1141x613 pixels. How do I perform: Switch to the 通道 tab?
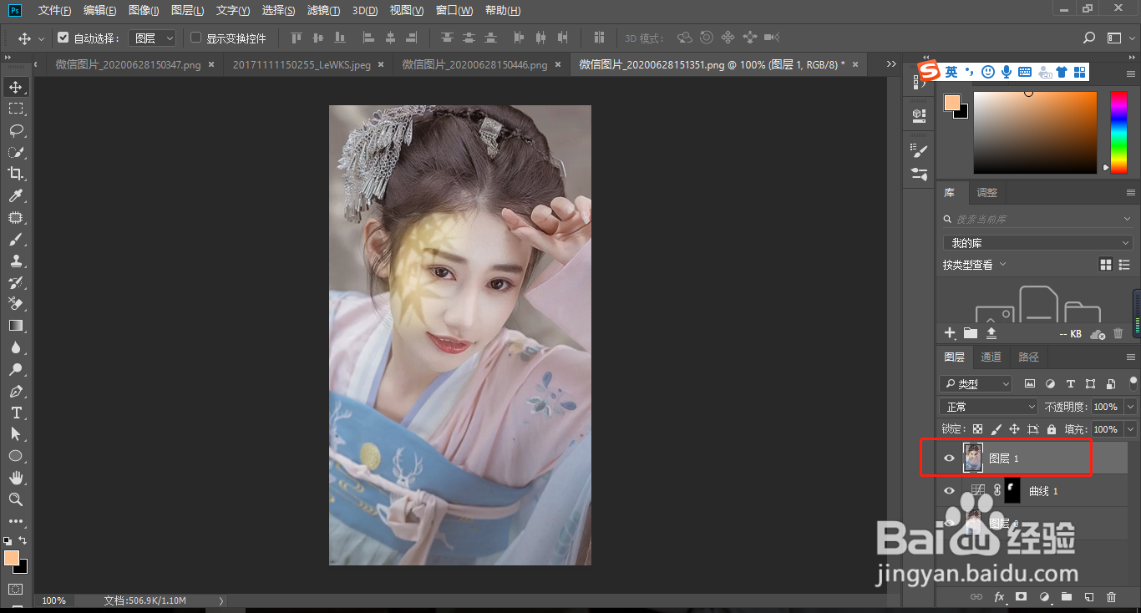(991, 357)
